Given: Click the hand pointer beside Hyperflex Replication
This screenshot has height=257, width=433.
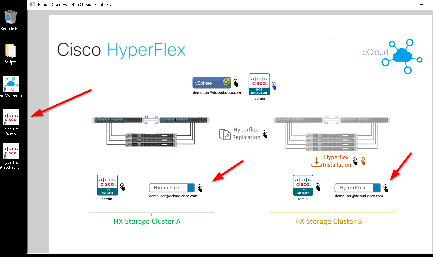Looking at the screenshot, I should 265,134.
